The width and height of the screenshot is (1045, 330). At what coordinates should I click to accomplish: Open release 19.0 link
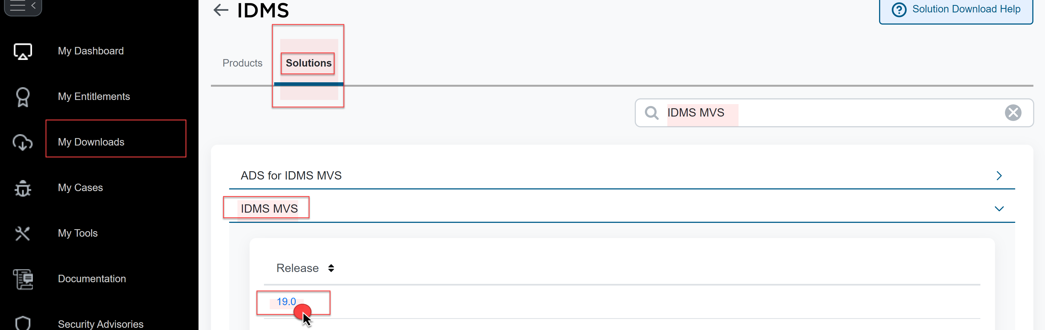tap(286, 302)
